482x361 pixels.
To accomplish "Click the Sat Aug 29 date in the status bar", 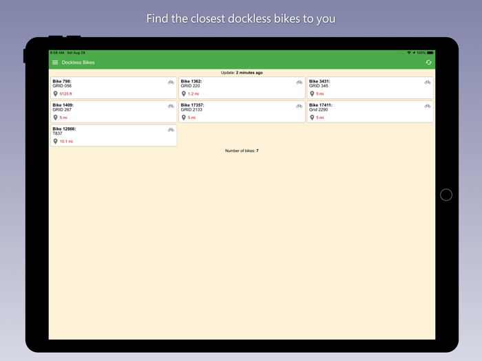I will [x=76, y=53].
